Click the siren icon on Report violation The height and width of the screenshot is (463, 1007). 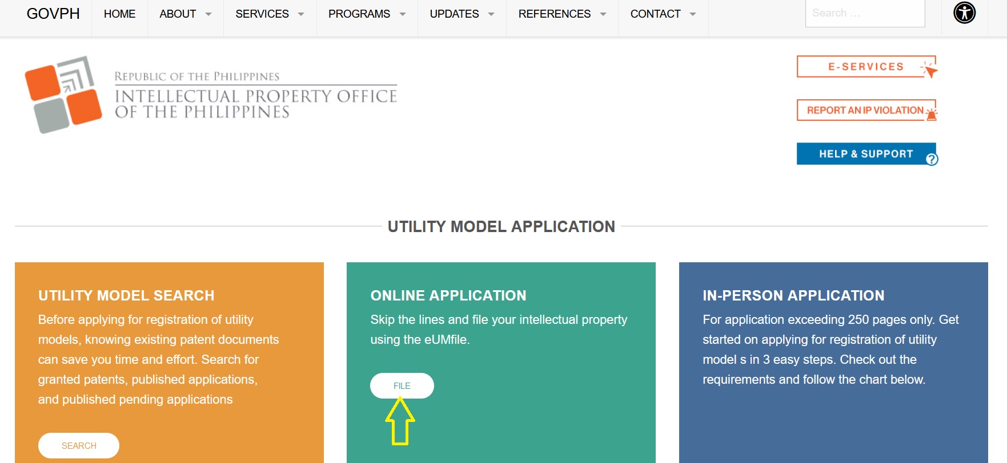pos(931,113)
